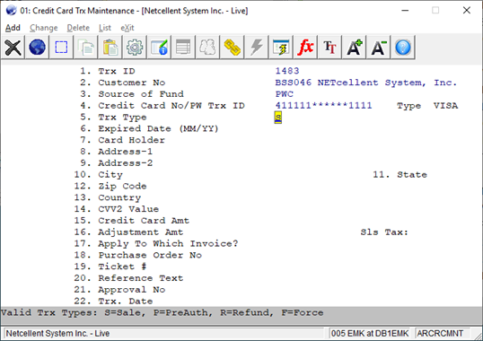Click the application icon in title bar
This screenshot has width=483, height=341.
[11, 11]
